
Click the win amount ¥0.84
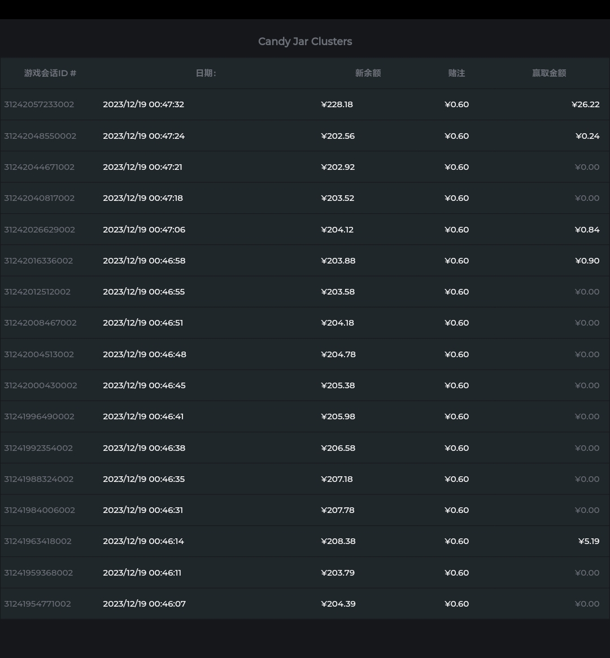pyautogui.click(x=587, y=230)
